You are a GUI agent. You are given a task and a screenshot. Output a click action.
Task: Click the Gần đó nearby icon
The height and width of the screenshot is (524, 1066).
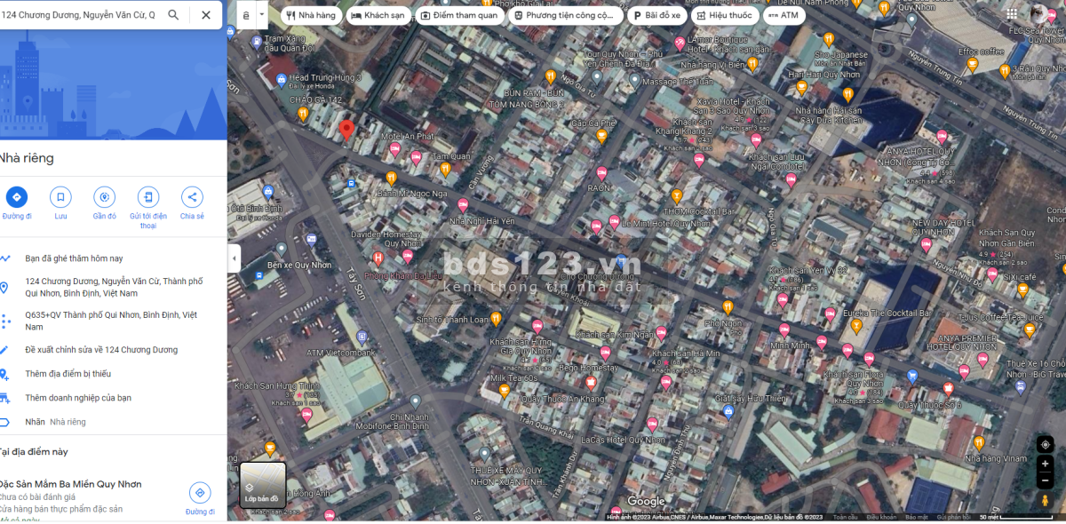pyautogui.click(x=105, y=197)
